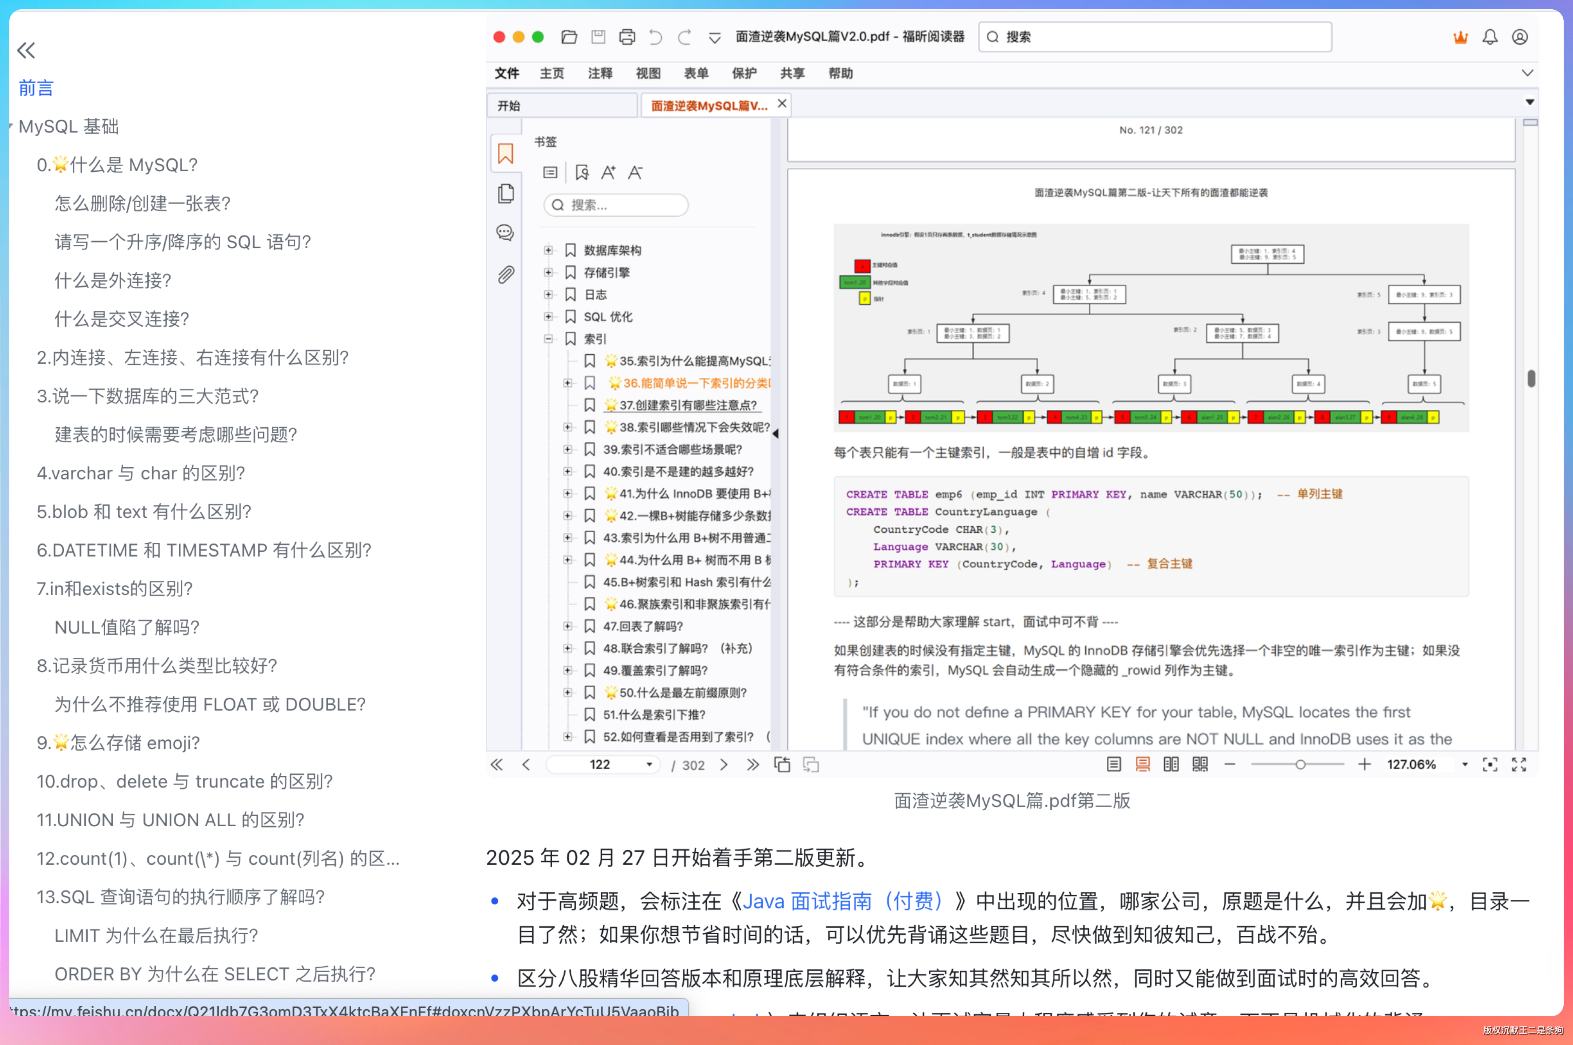Open the 注释 menu
Image resolution: width=1573 pixels, height=1045 pixels.
pyautogui.click(x=600, y=73)
